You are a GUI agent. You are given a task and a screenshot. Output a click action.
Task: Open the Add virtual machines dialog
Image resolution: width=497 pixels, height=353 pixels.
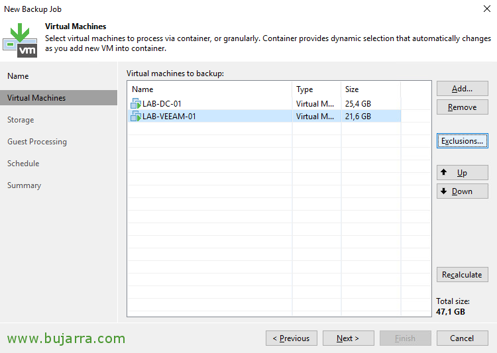tap(462, 88)
